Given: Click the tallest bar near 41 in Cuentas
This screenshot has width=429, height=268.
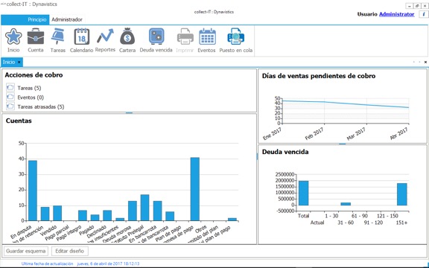Looking at the screenshot, I should coord(195,189).
